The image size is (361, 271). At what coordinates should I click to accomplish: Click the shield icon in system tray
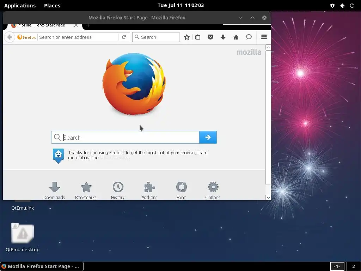click(x=332, y=6)
